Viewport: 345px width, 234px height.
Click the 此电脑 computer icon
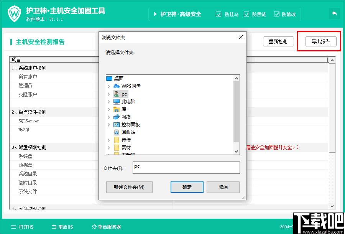click(116, 102)
